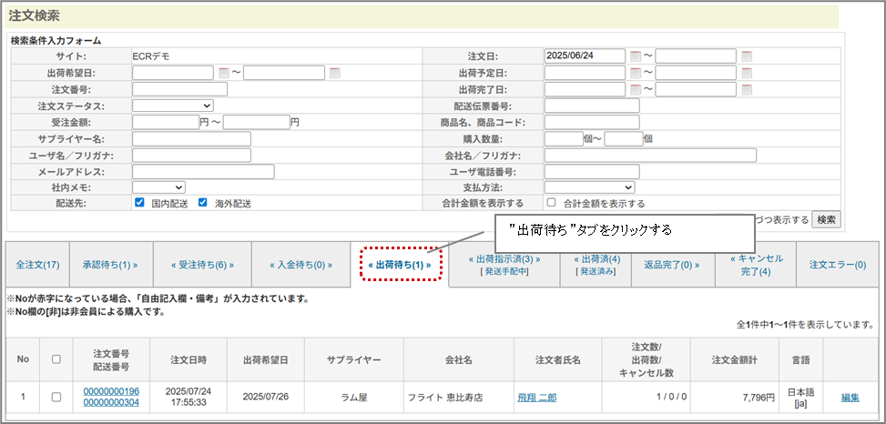Uncheck the 国内配送 checkbox
This screenshot has width=886, height=424.
[x=140, y=203]
